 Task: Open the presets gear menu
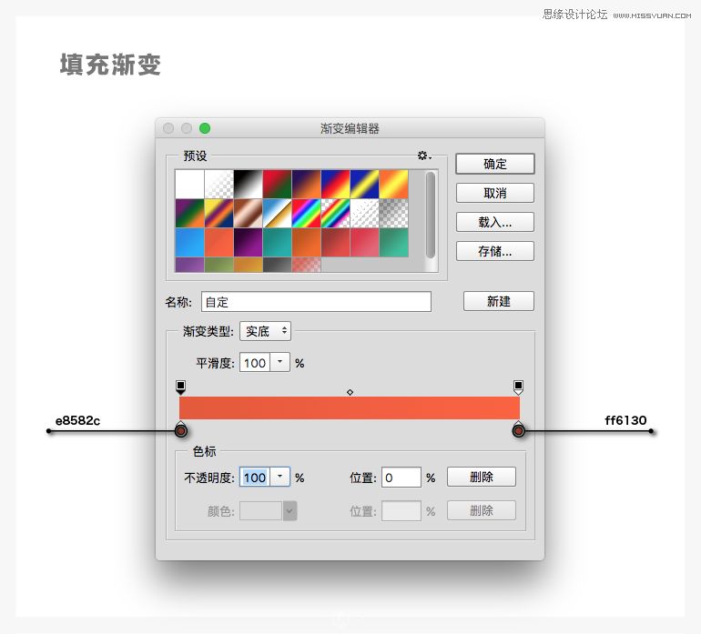point(424,156)
